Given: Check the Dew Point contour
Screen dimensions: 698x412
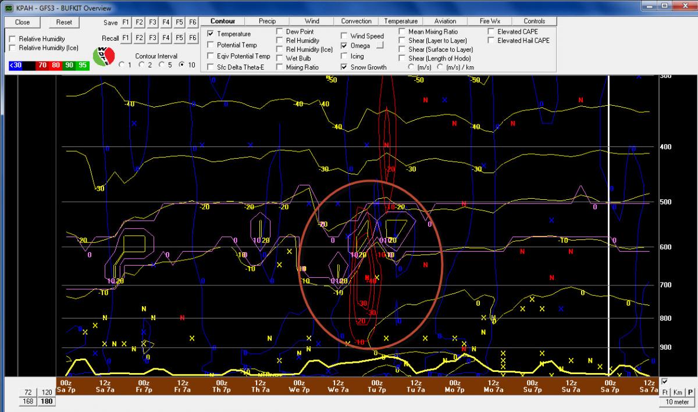Looking at the screenshot, I should (x=280, y=31).
